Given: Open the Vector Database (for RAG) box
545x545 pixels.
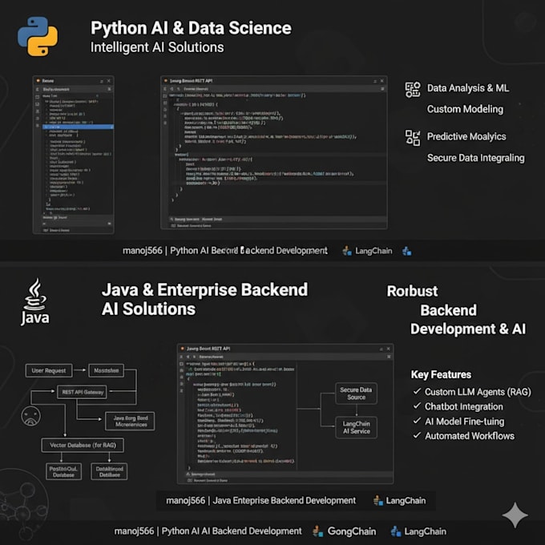Looking at the screenshot, I should tap(83, 446).
